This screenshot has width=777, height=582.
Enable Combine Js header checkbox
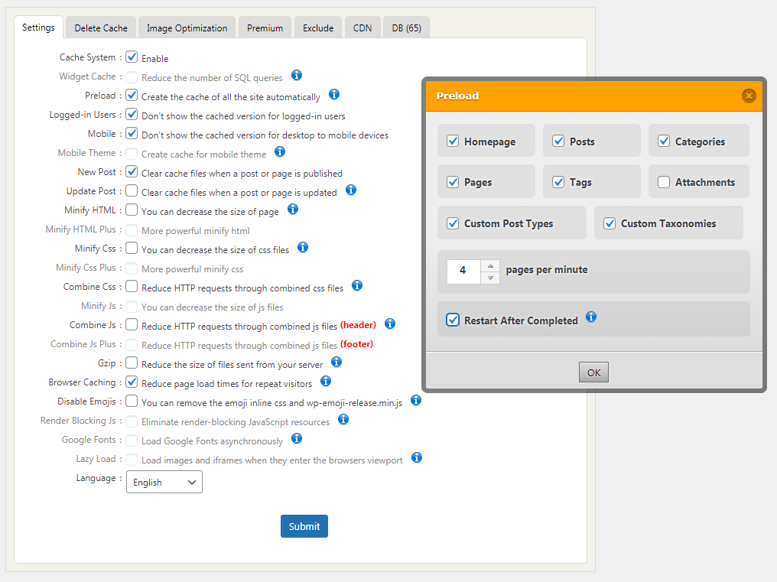point(132,325)
